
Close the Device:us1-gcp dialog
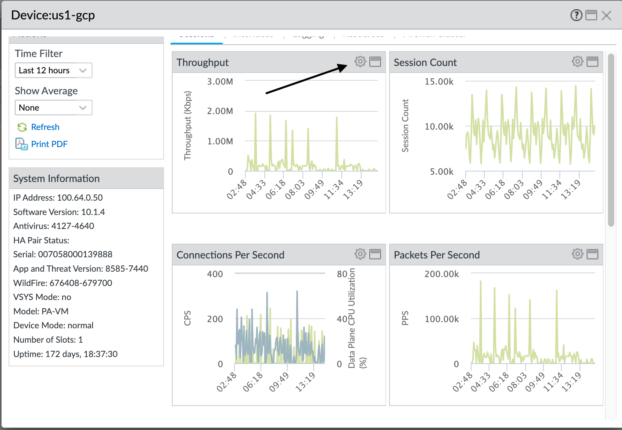point(606,16)
